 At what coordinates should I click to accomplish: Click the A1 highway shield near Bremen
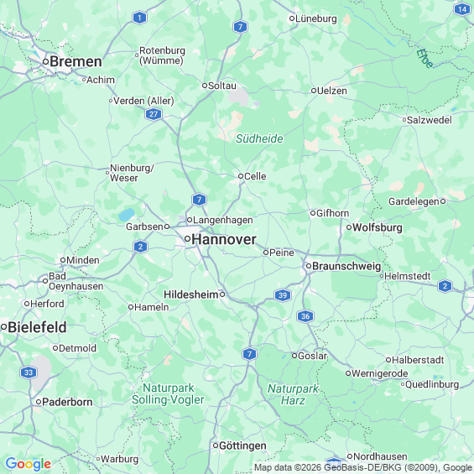click(139, 18)
